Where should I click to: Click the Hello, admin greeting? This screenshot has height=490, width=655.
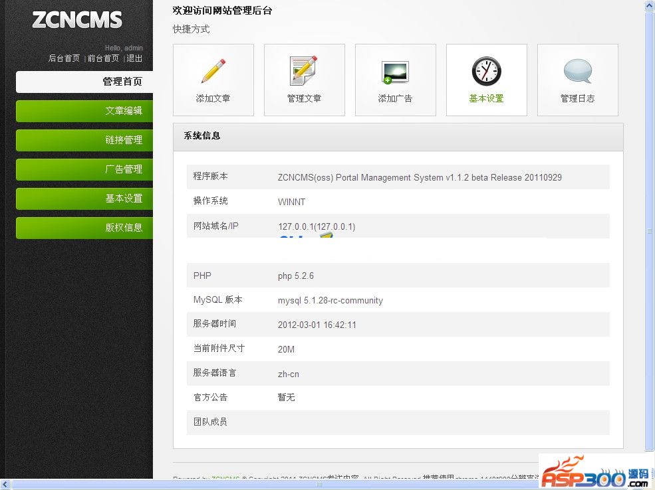coord(124,48)
